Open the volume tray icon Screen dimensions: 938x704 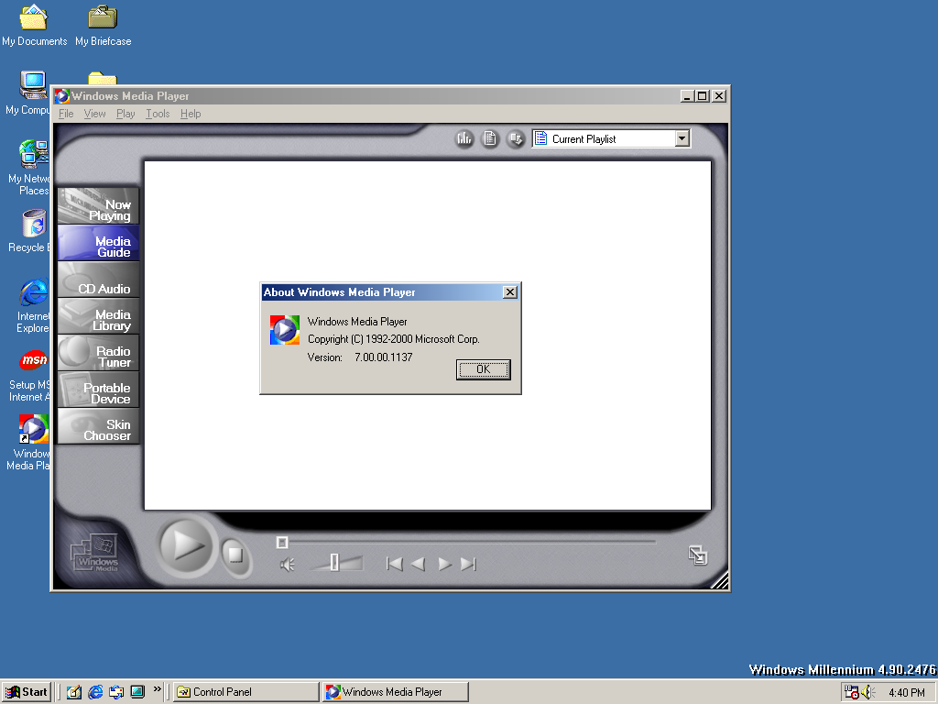(x=867, y=692)
